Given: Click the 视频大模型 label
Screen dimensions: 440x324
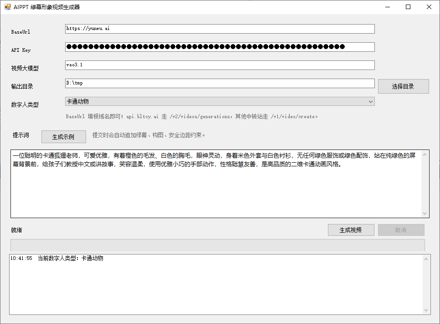Looking at the screenshot, I should point(25,68).
